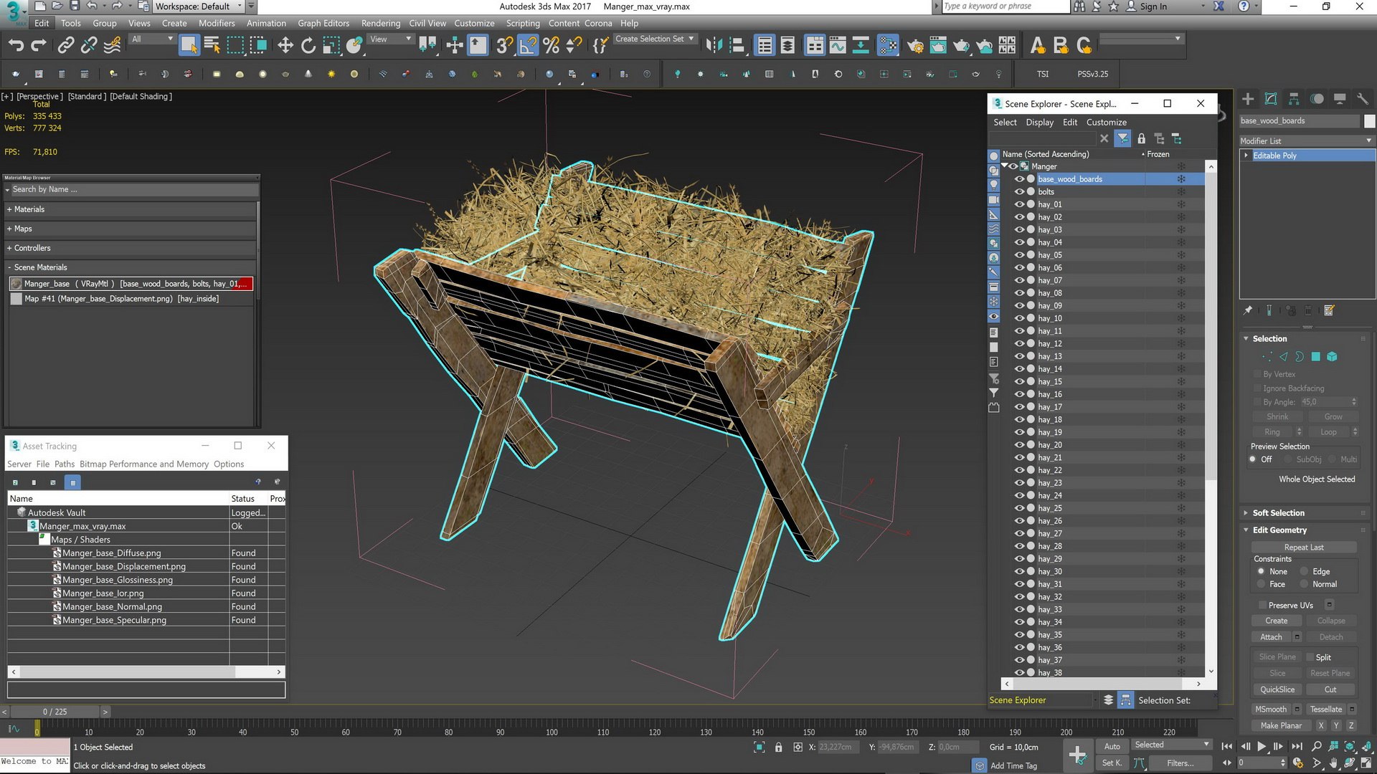
Task: Click the Attach button
Action: (x=1271, y=637)
